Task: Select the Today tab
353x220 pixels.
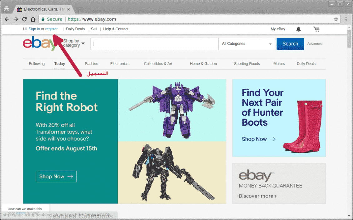Action: click(x=60, y=64)
